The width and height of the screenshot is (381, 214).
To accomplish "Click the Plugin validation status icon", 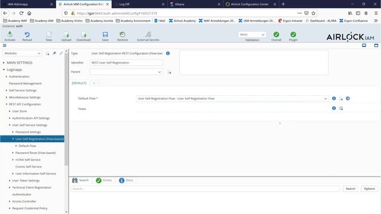I will (293, 34).
